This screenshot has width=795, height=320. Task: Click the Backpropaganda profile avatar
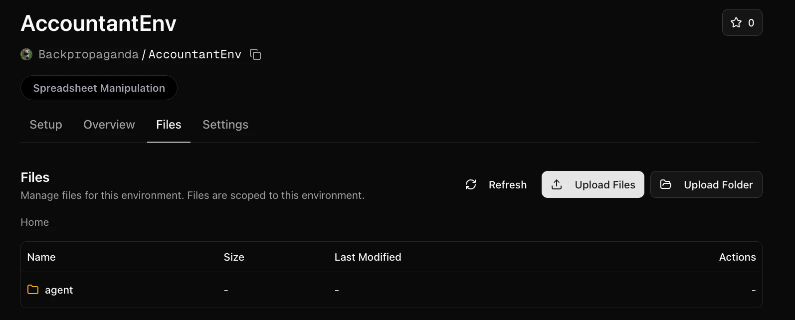pyautogui.click(x=25, y=54)
